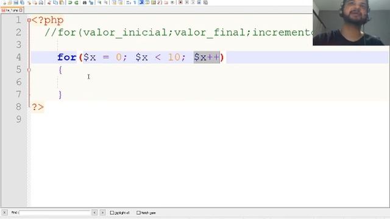
Task: Start macro recording with the Record icon
Action: 180,2
